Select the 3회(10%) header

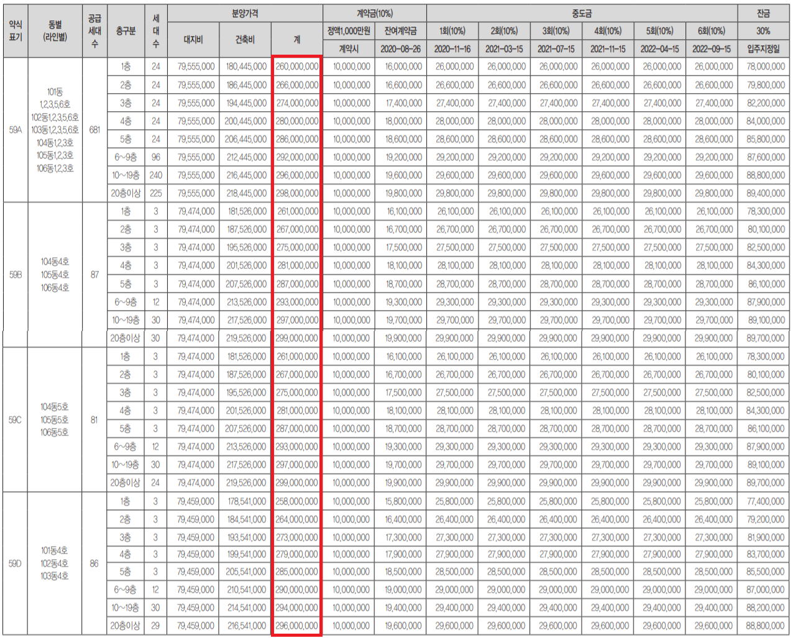[556, 30]
